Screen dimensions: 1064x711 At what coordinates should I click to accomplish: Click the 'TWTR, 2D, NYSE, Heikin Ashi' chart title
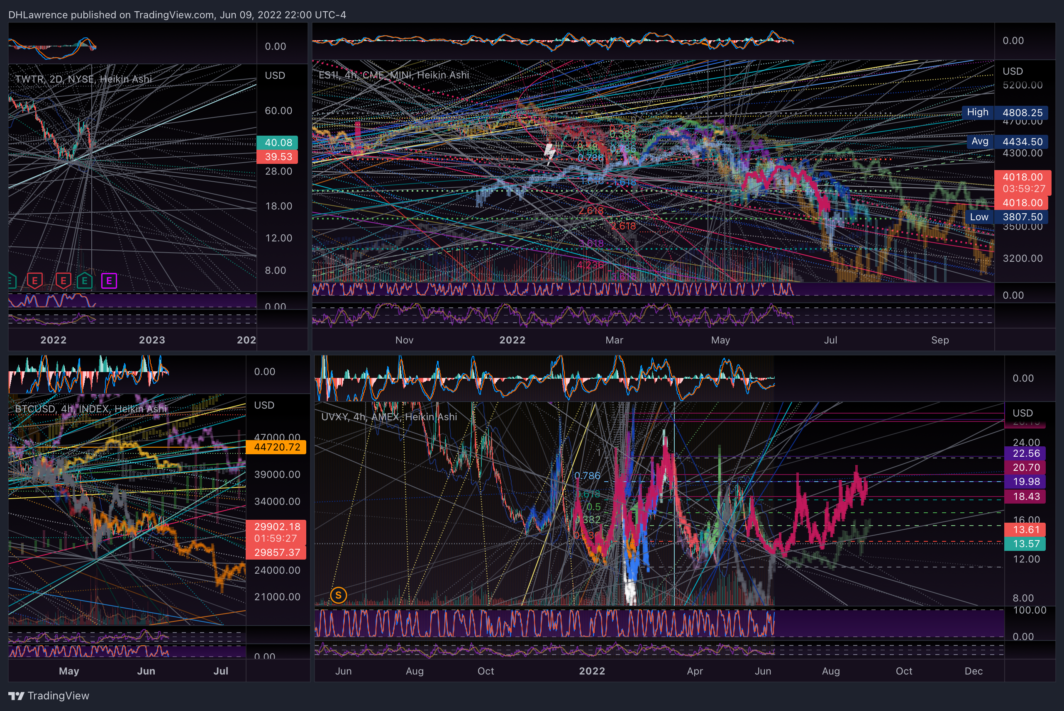tap(83, 79)
